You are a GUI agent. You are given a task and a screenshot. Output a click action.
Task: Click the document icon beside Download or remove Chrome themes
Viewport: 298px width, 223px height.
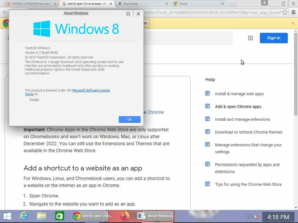pyautogui.click(x=207, y=132)
